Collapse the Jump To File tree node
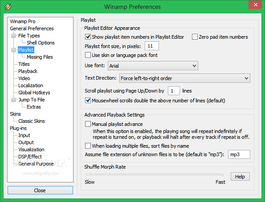 [13, 100]
